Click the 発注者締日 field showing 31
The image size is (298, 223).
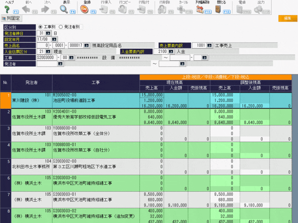(41, 34)
